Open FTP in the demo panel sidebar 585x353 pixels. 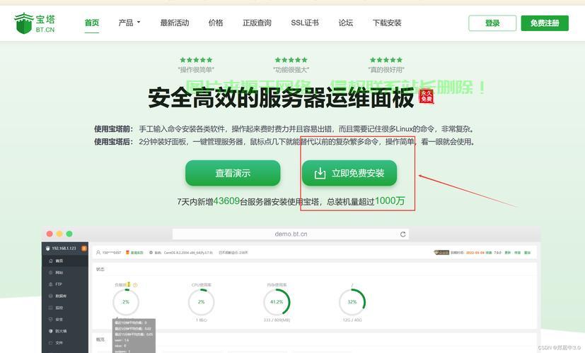(65, 284)
